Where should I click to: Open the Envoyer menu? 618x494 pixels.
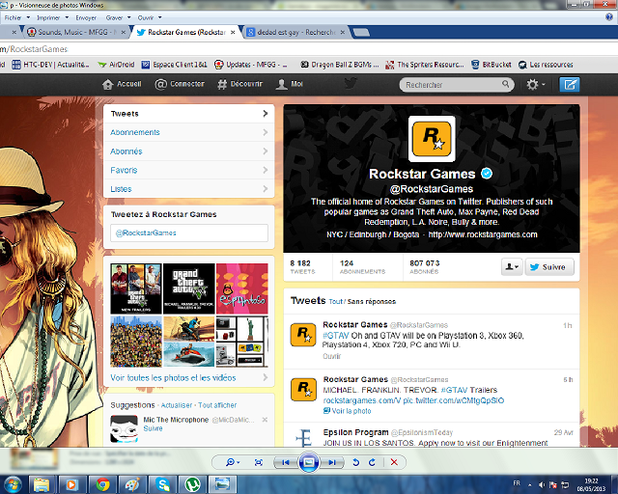86,17
